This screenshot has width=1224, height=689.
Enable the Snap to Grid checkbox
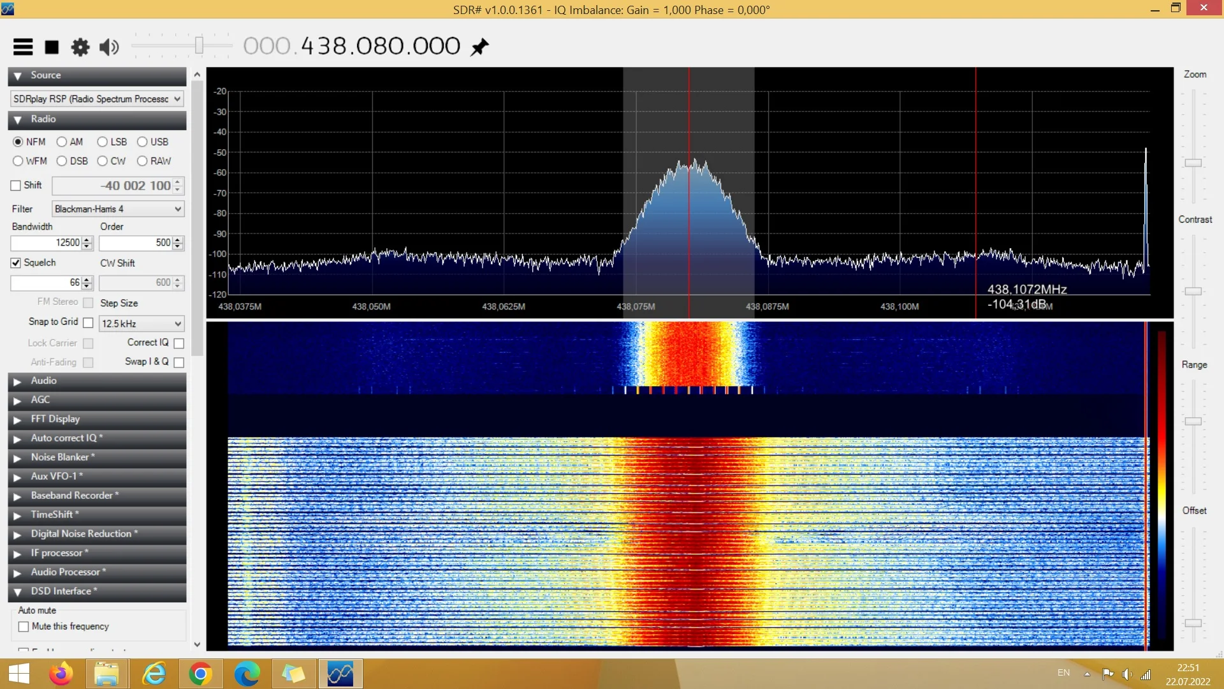(x=88, y=323)
